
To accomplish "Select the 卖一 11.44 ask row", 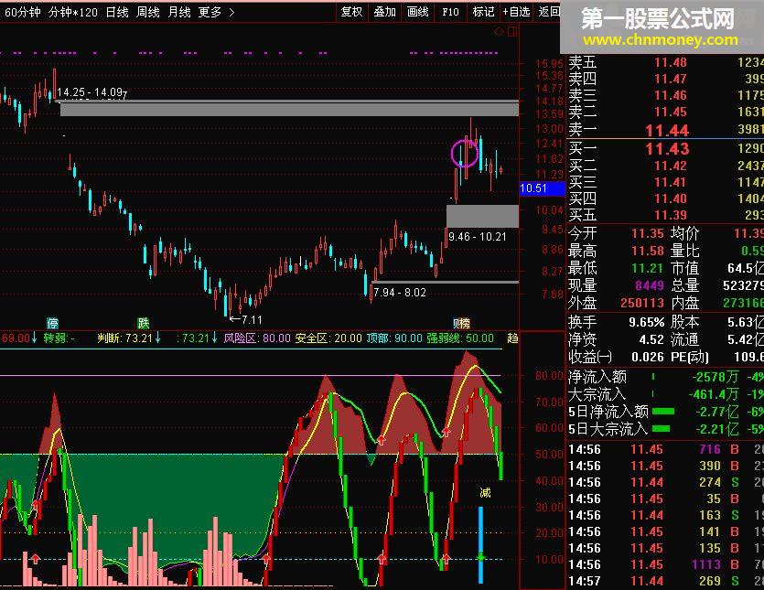I will pyautogui.click(x=664, y=130).
